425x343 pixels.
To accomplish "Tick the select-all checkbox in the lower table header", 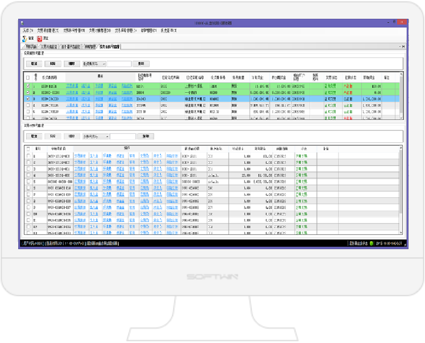I will 28,148.
